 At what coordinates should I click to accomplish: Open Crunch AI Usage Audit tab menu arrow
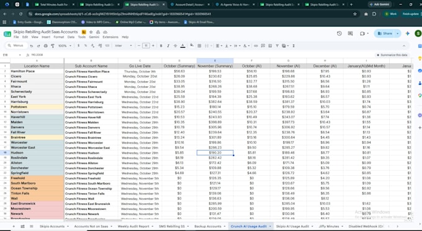pyautogui.click(x=270, y=227)
